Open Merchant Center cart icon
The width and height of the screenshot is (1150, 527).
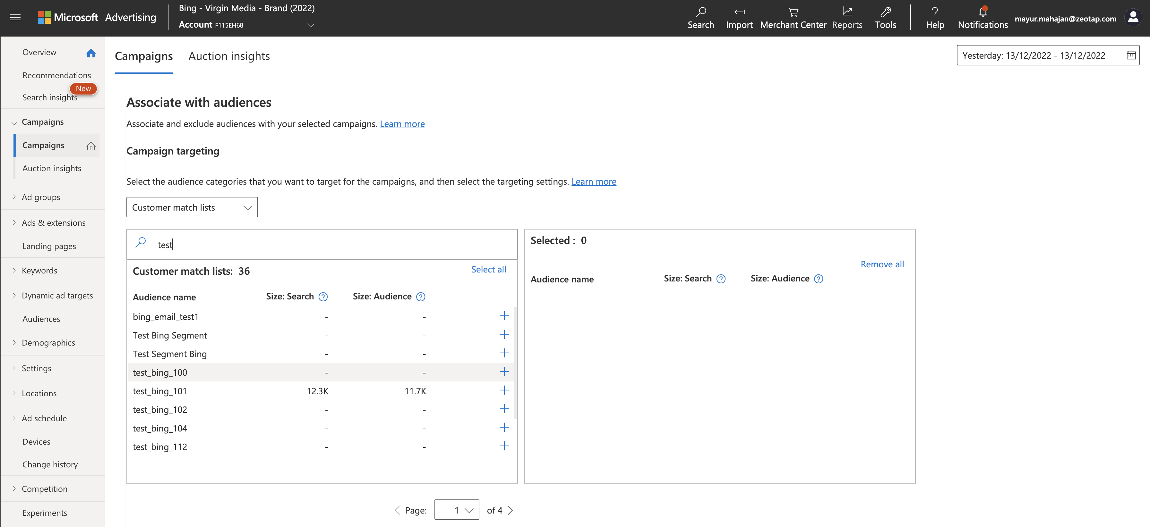[x=793, y=12]
